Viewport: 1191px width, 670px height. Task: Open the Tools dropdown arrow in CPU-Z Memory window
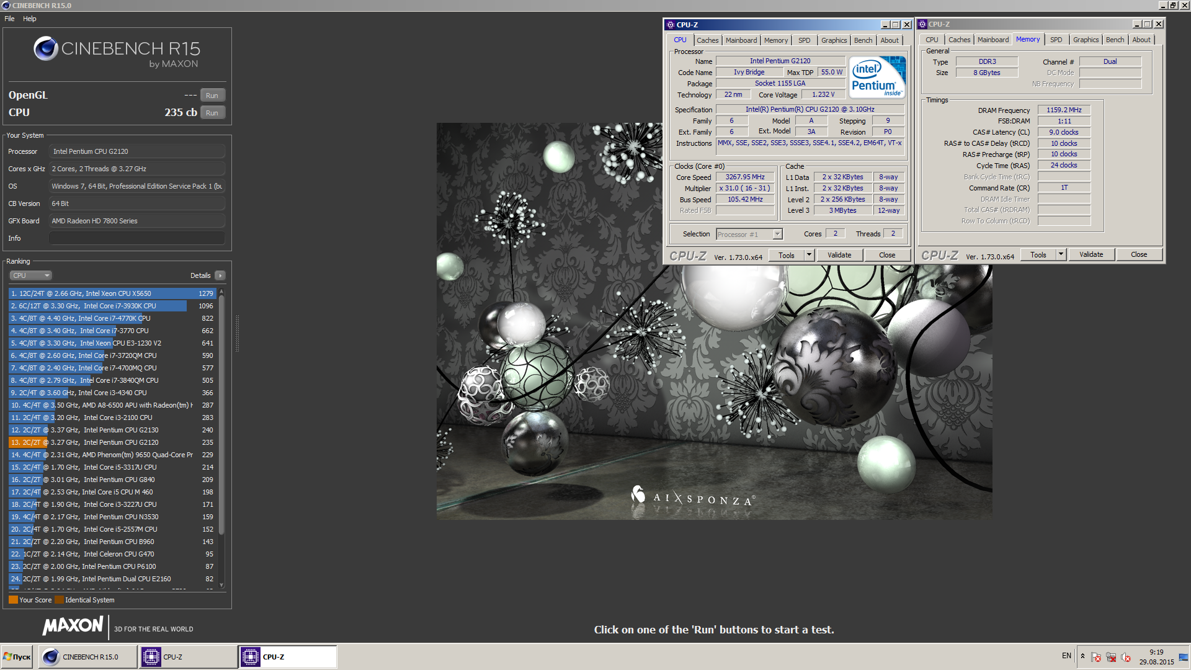[x=1061, y=254]
